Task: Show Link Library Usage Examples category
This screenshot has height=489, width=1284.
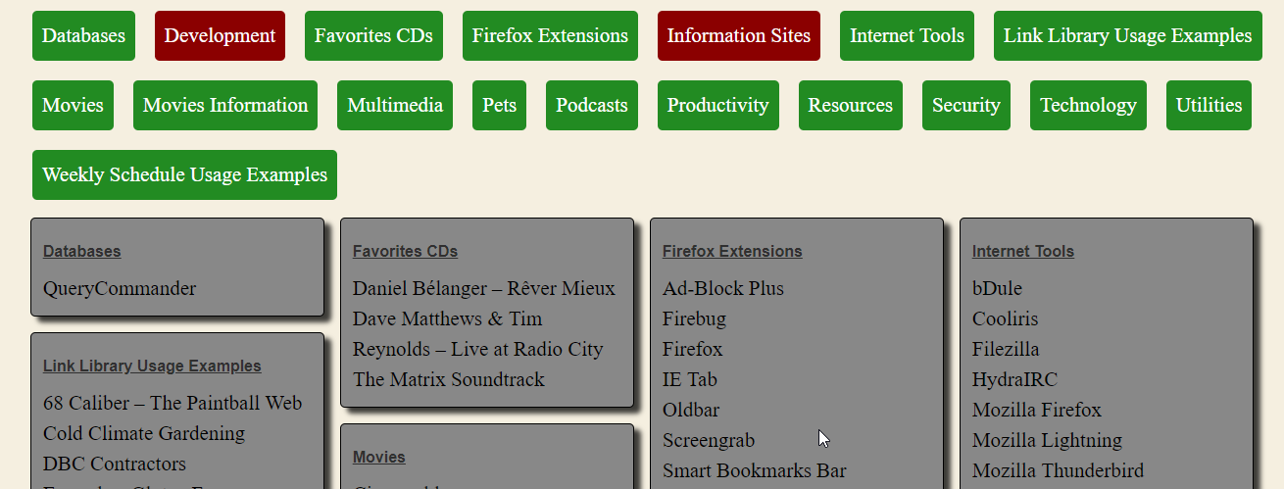Action: click(x=1128, y=36)
